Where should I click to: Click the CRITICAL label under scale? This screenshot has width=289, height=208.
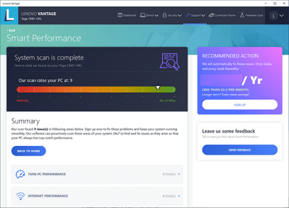(23, 101)
